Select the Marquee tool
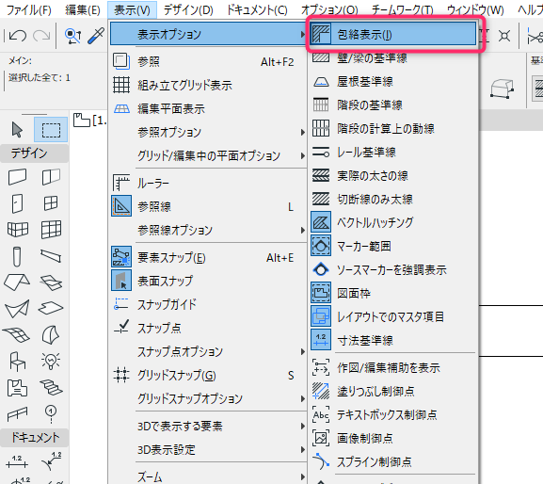The width and height of the screenshot is (543, 484). pyautogui.click(x=51, y=130)
